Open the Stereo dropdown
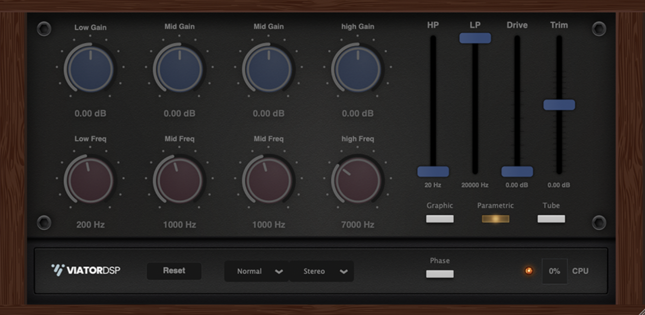This screenshot has width=645, height=315. 322,271
